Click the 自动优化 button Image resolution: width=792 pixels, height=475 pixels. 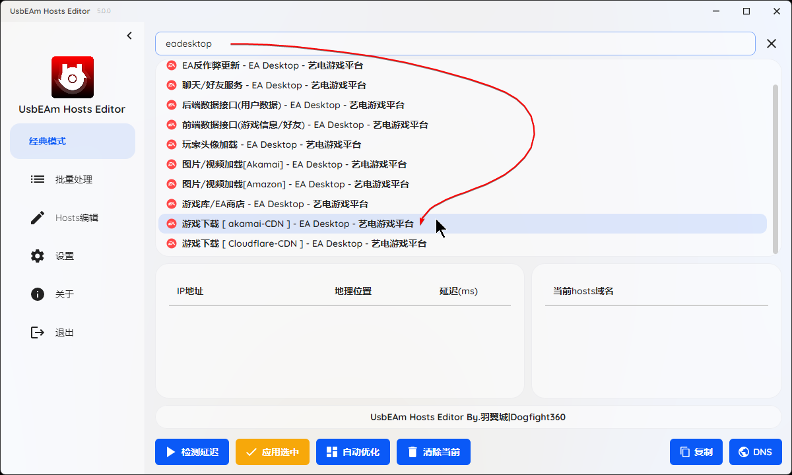pos(353,452)
